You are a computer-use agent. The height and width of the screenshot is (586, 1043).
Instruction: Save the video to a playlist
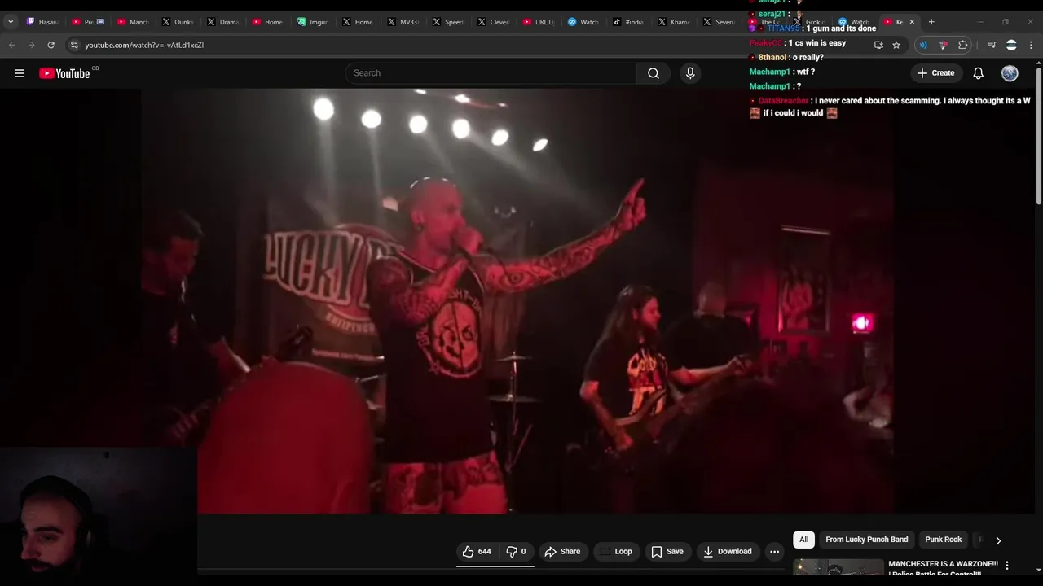click(667, 552)
